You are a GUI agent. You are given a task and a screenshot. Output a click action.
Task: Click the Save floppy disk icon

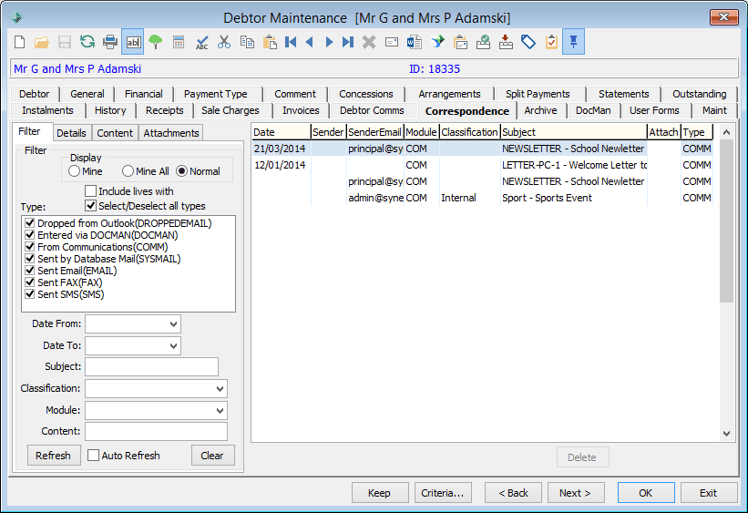point(65,42)
